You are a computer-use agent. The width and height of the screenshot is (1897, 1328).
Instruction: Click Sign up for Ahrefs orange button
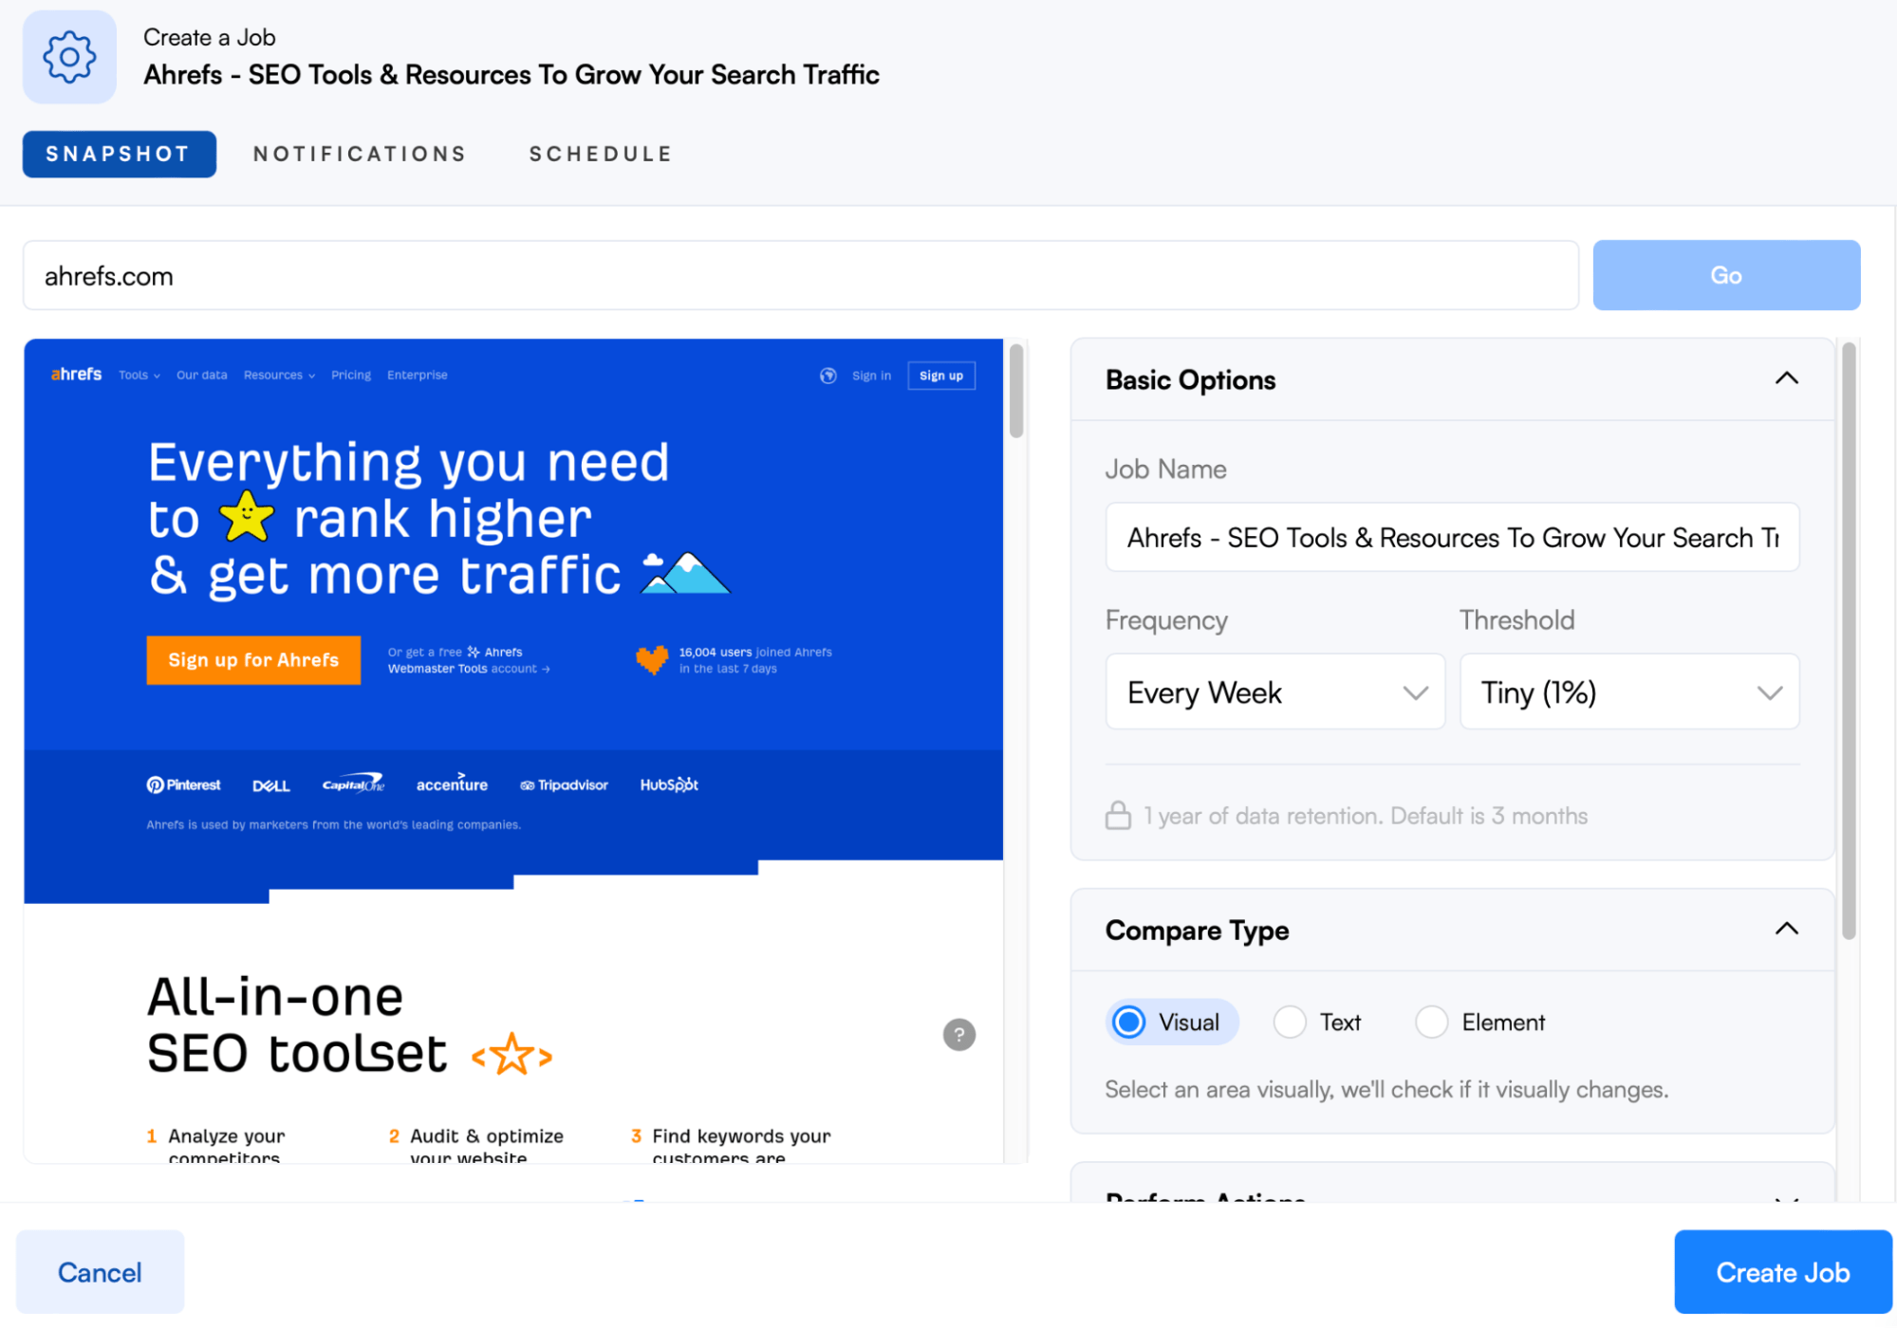point(253,660)
